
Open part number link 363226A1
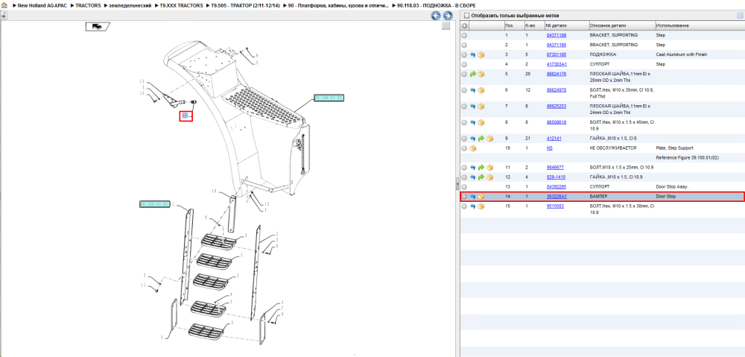point(557,196)
